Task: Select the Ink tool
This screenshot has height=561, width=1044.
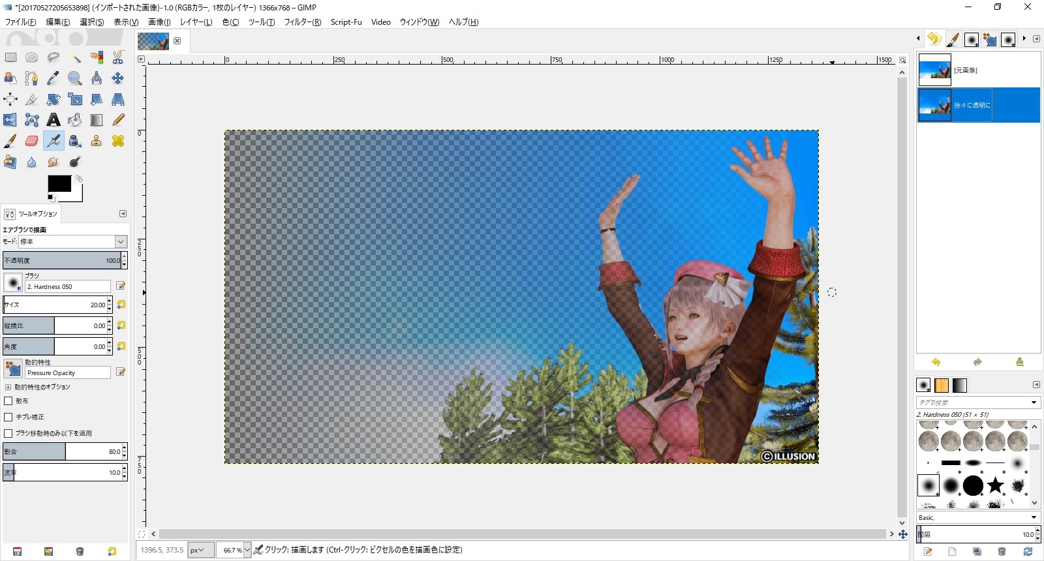Action: 75,141
